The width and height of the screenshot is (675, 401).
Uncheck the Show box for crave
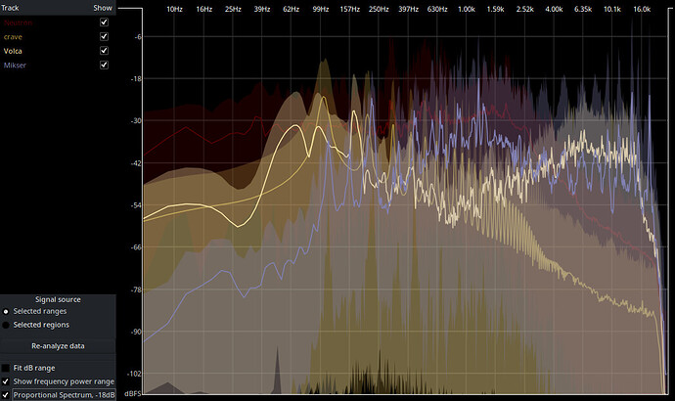(x=104, y=36)
